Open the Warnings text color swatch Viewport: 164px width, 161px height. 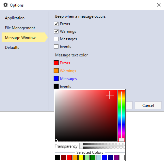click(x=56, y=71)
